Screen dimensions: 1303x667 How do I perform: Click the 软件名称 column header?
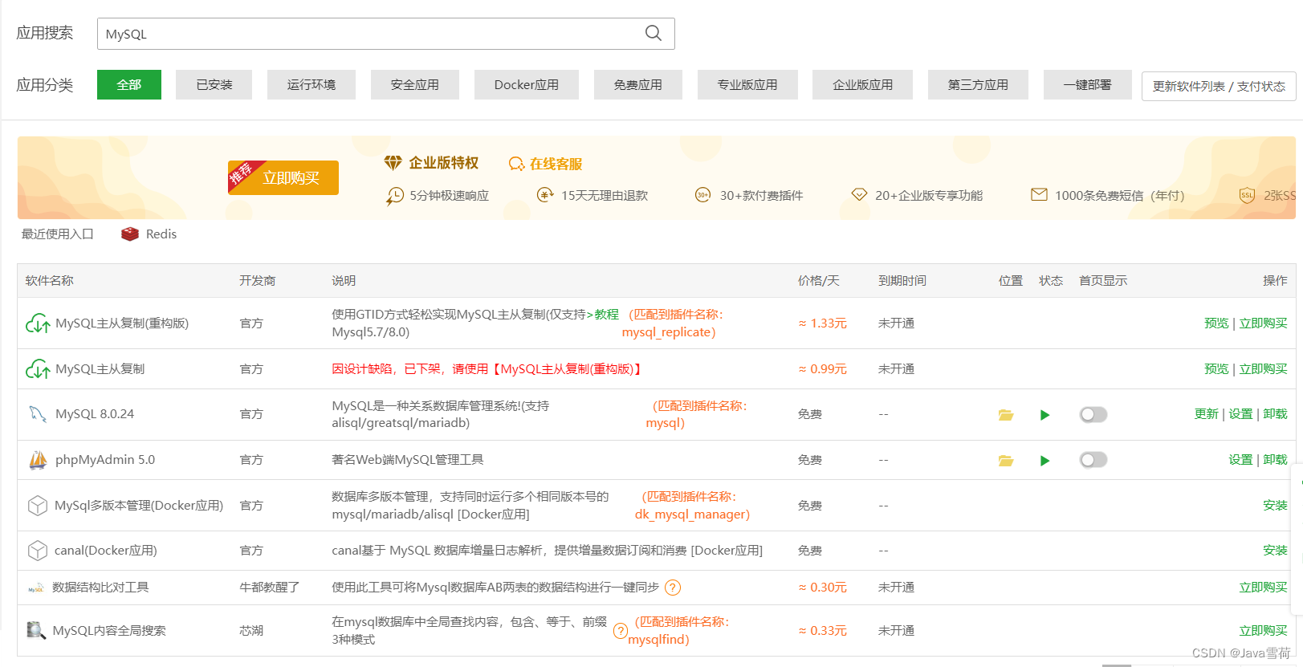[50, 281]
